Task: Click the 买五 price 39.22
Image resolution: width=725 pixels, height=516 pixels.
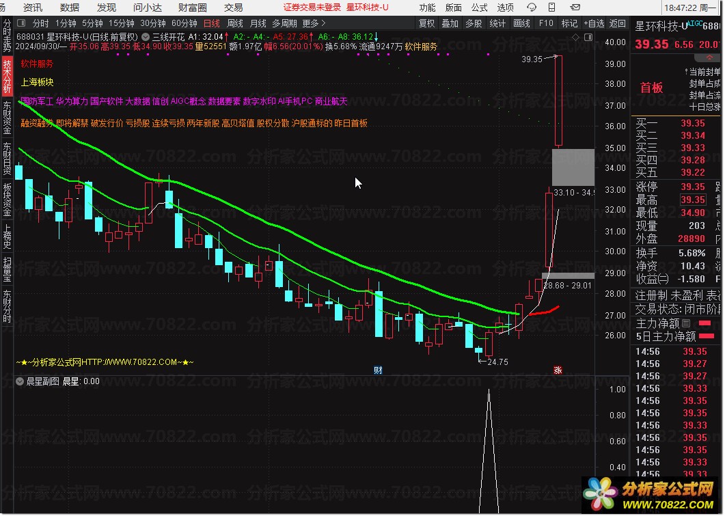Action: (x=693, y=172)
